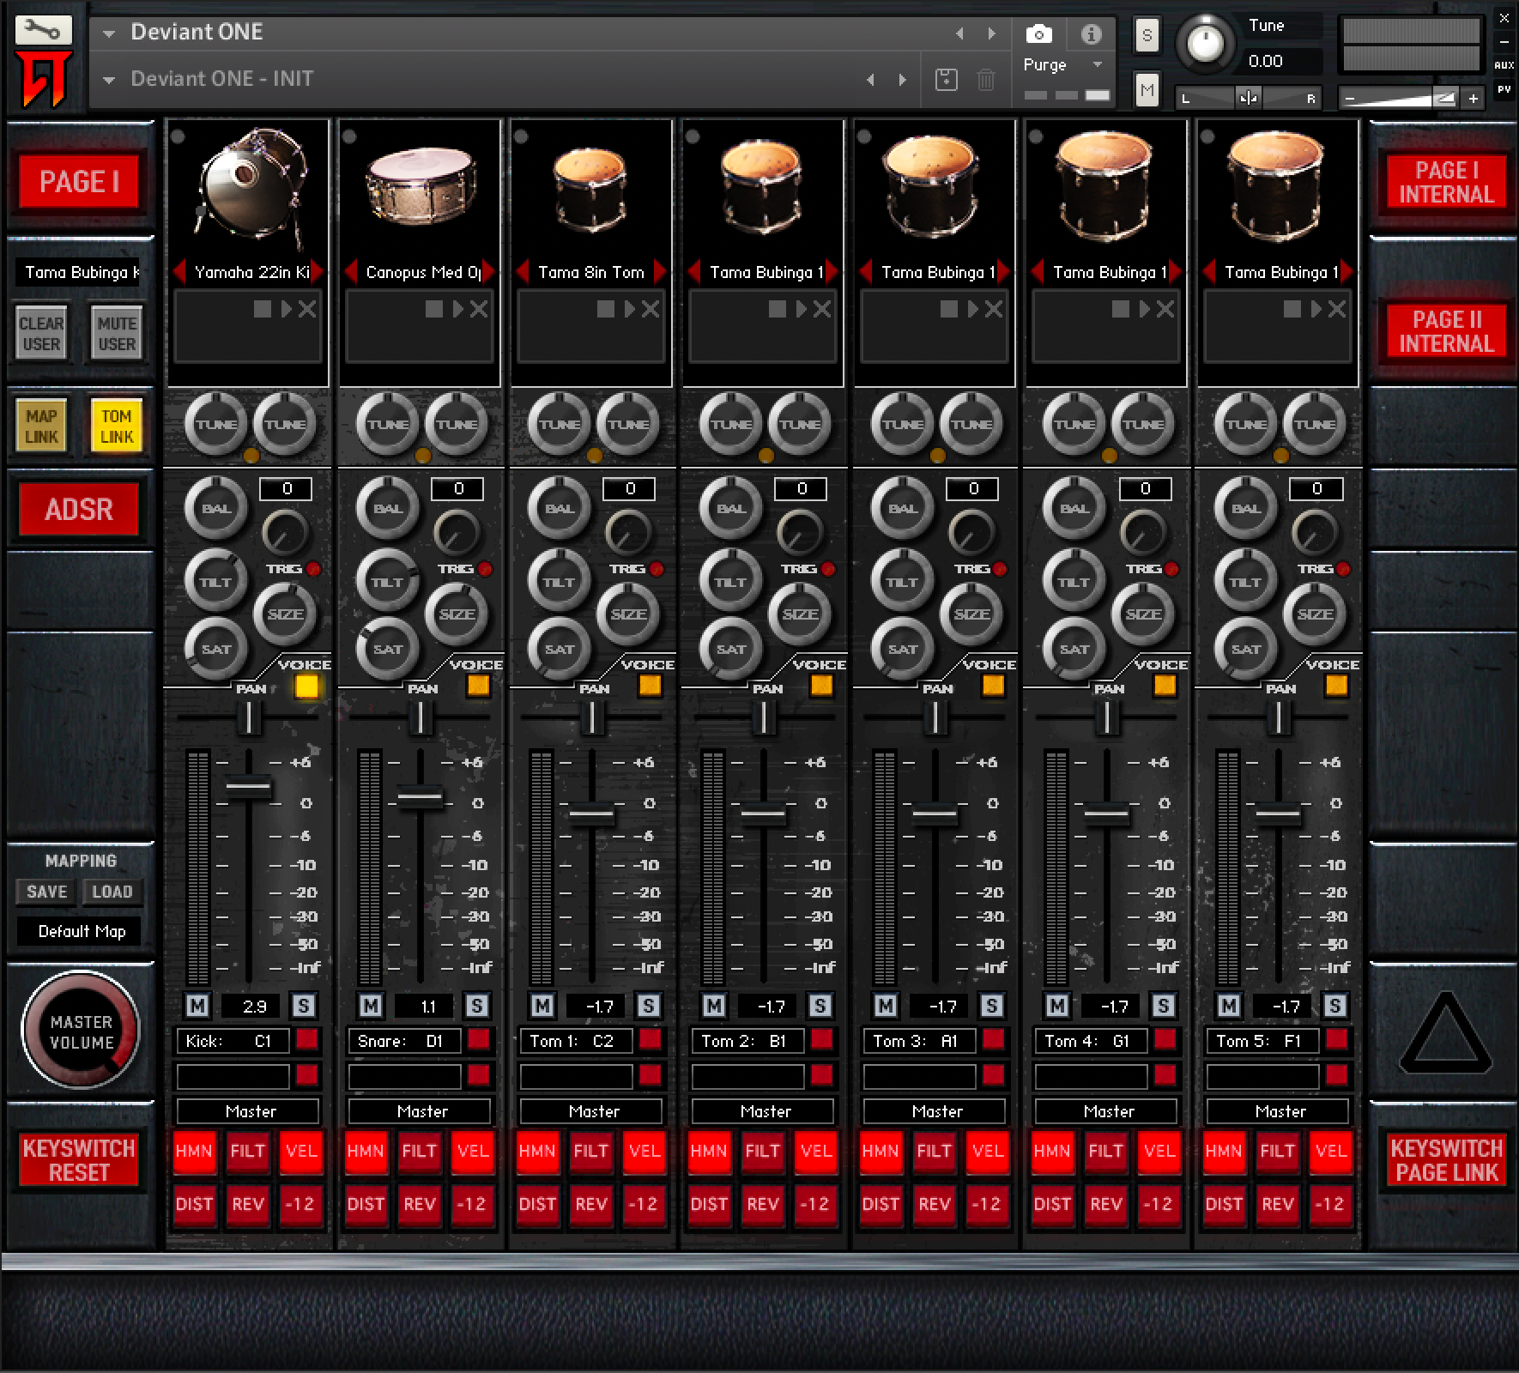Open instrument info icon
The image size is (1519, 1373).
[1091, 34]
